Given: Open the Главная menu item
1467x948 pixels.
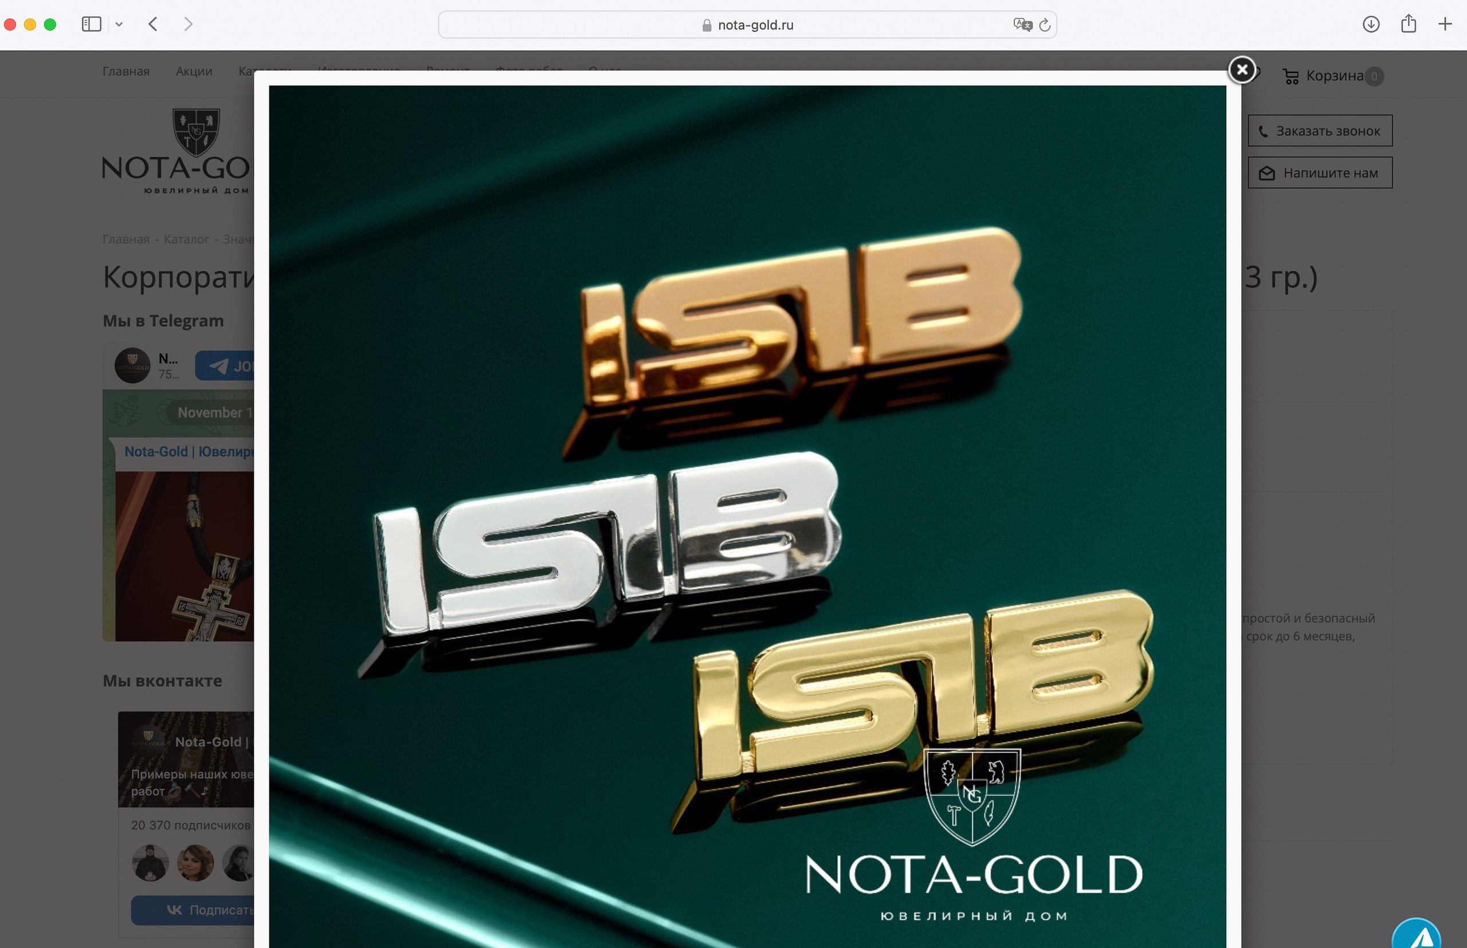Looking at the screenshot, I should tap(125, 72).
